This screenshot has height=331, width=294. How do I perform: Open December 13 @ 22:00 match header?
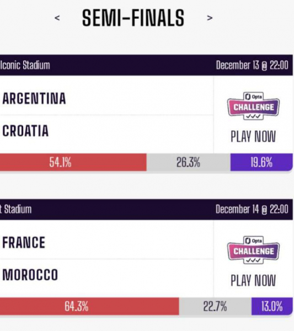click(x=252, y=65)
